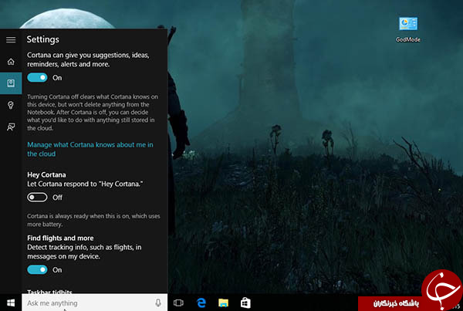Open Task View in taskbar
The height and width of the screenshot is (311, 463).
click(178, 303)
